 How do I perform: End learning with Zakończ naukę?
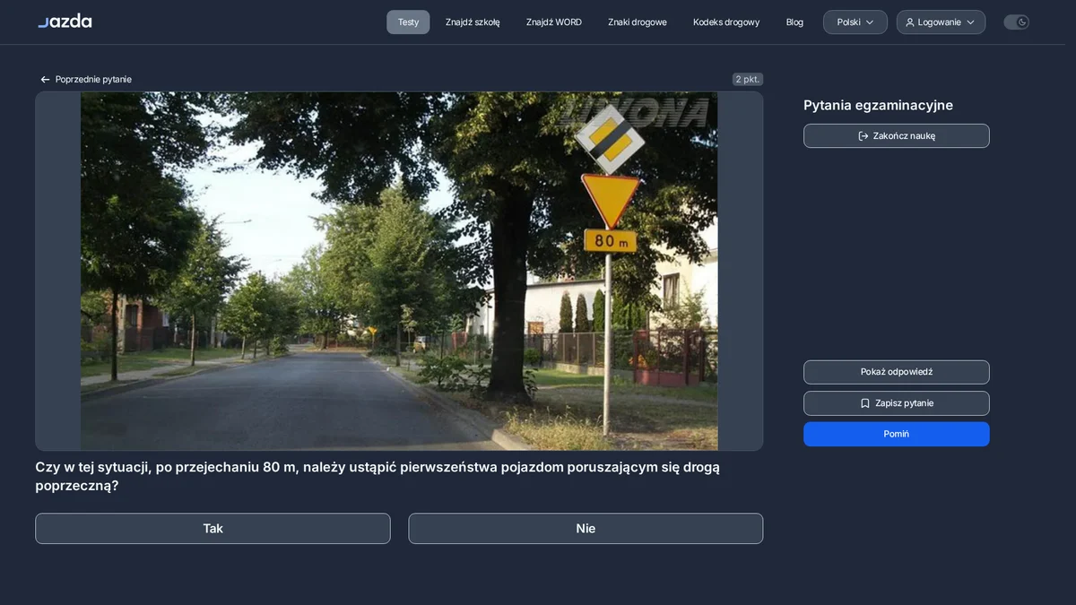click(x=897, y=136)
